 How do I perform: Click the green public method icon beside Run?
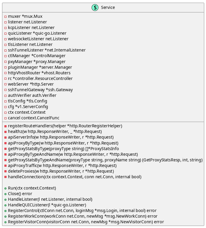coord(5,188)
